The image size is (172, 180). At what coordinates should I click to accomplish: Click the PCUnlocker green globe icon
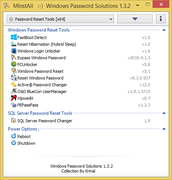click(x=14, y=64)
